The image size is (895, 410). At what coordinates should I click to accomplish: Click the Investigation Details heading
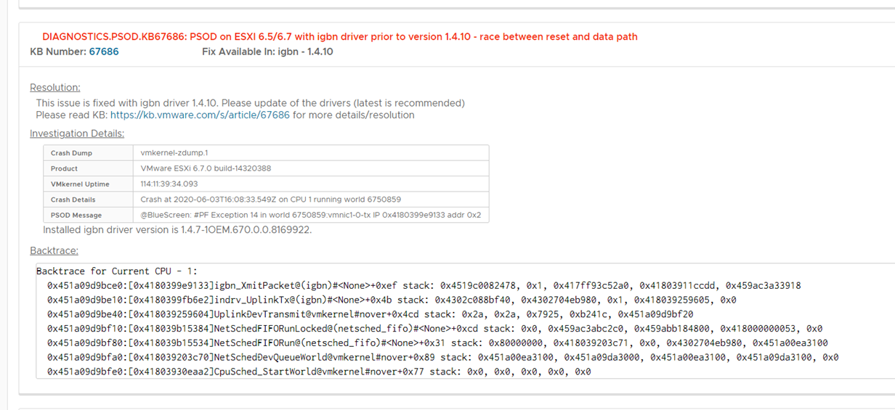pos(77,134)
